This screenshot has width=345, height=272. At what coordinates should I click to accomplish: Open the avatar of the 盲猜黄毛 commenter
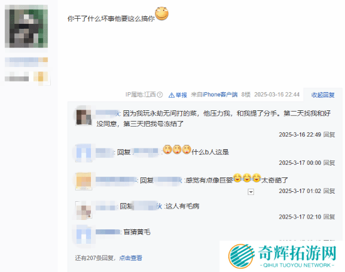pos(83,236)
